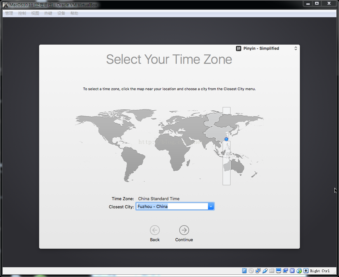This screenshot has height=277, width=339.
Task: Click the shared folders status icon
Action: click(272, 271)
